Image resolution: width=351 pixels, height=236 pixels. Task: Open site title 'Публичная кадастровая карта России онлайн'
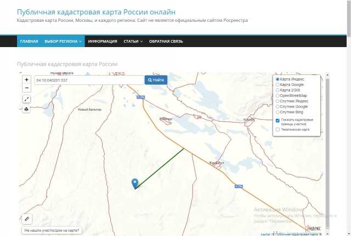[x=97, y=12]
